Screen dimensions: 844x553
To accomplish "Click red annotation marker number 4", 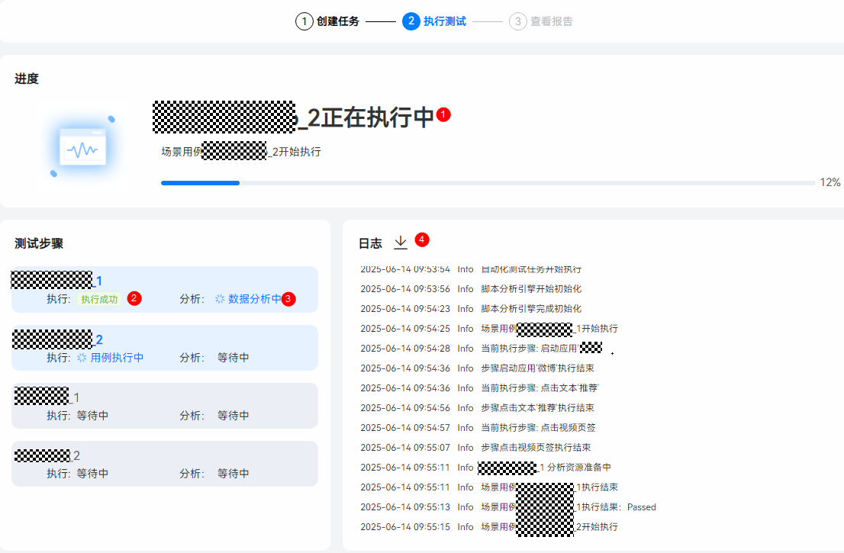I will 422,240.
